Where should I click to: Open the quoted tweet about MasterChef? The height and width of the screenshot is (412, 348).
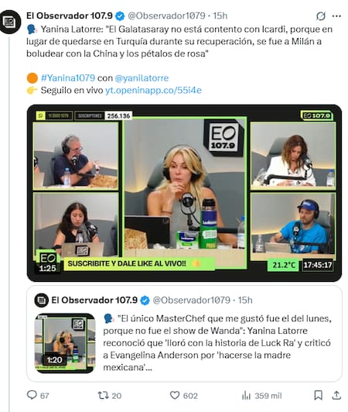click(x=184, y=334)
